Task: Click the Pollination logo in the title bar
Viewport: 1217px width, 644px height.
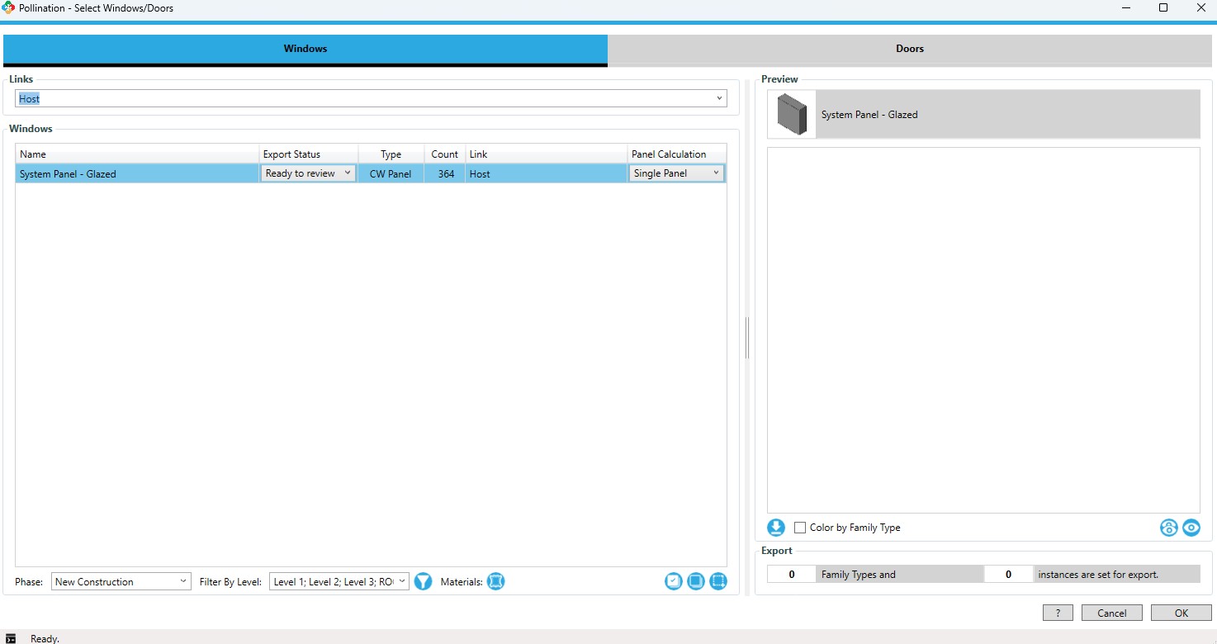Action: point(9,7)
